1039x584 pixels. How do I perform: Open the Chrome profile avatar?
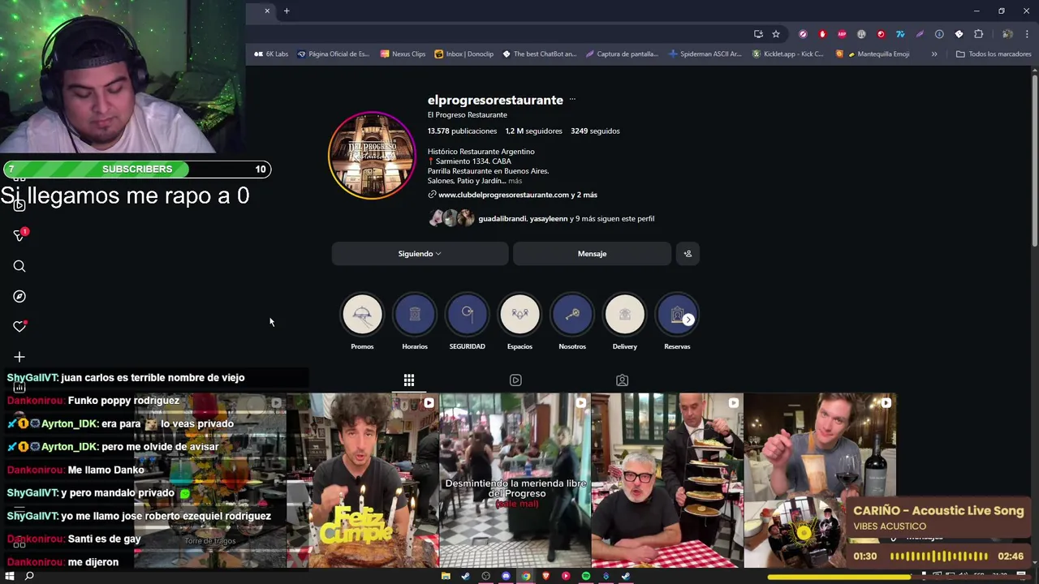coord(1007,34)
